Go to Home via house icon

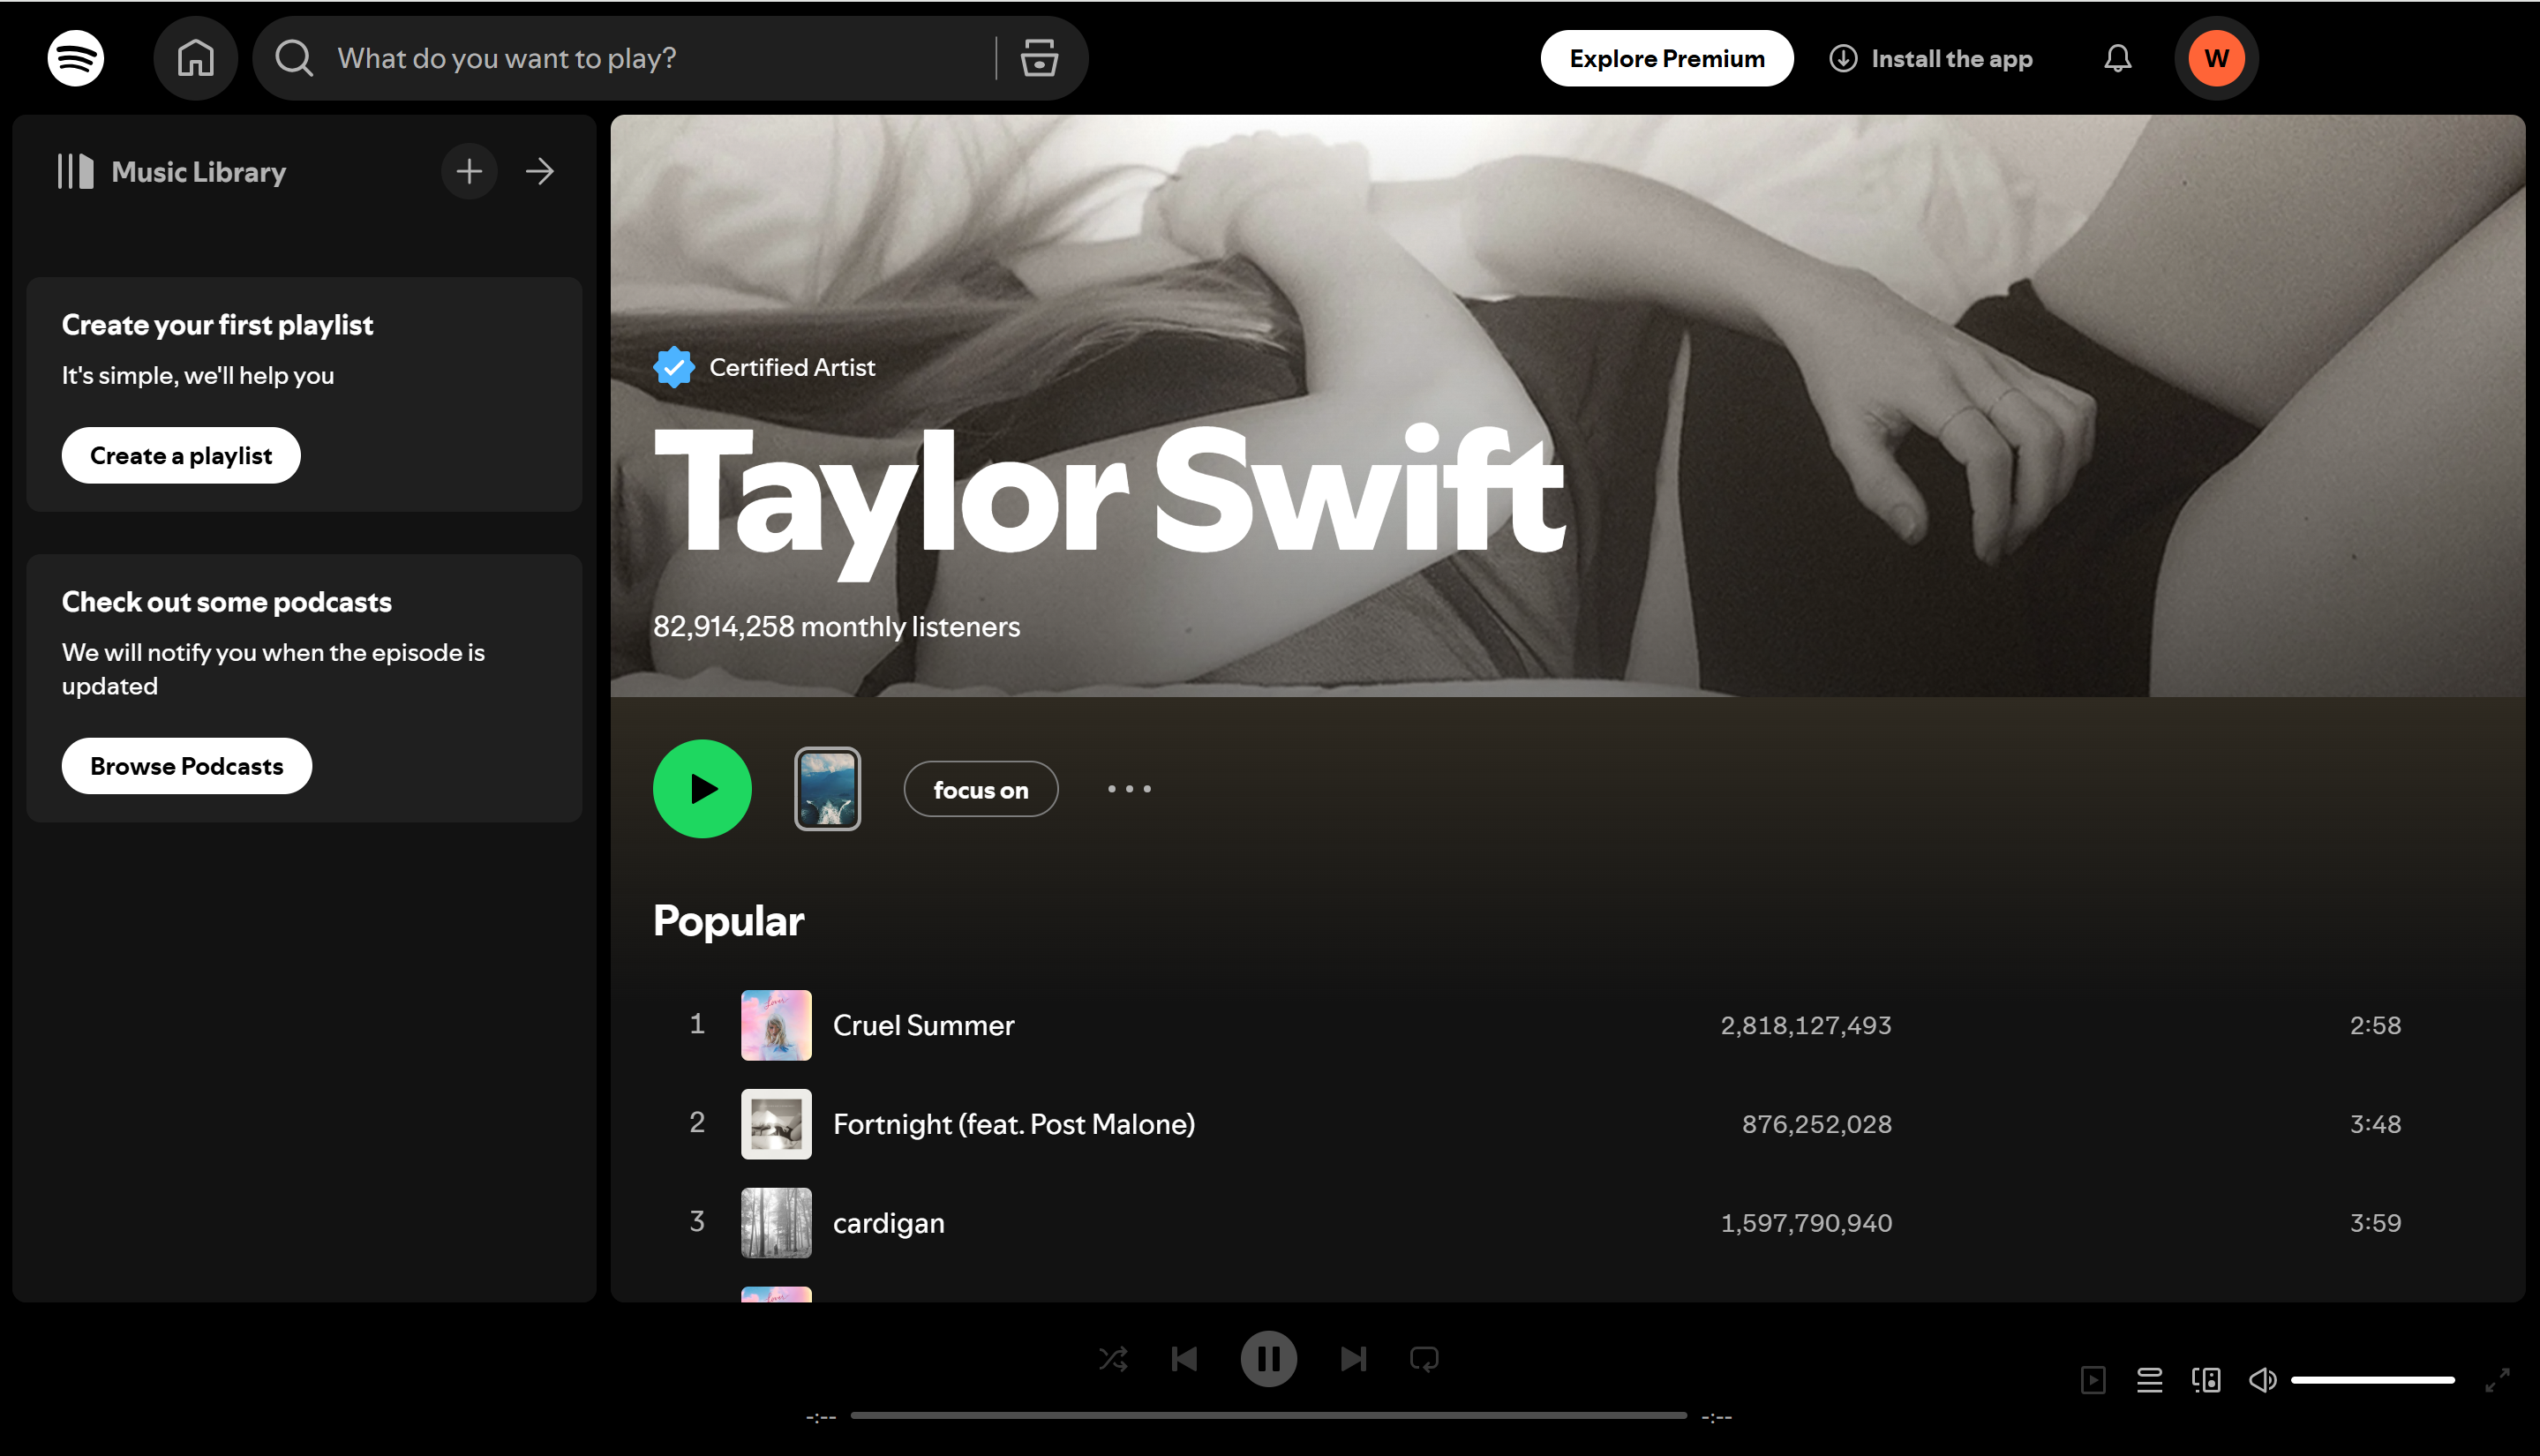point(195,58)
